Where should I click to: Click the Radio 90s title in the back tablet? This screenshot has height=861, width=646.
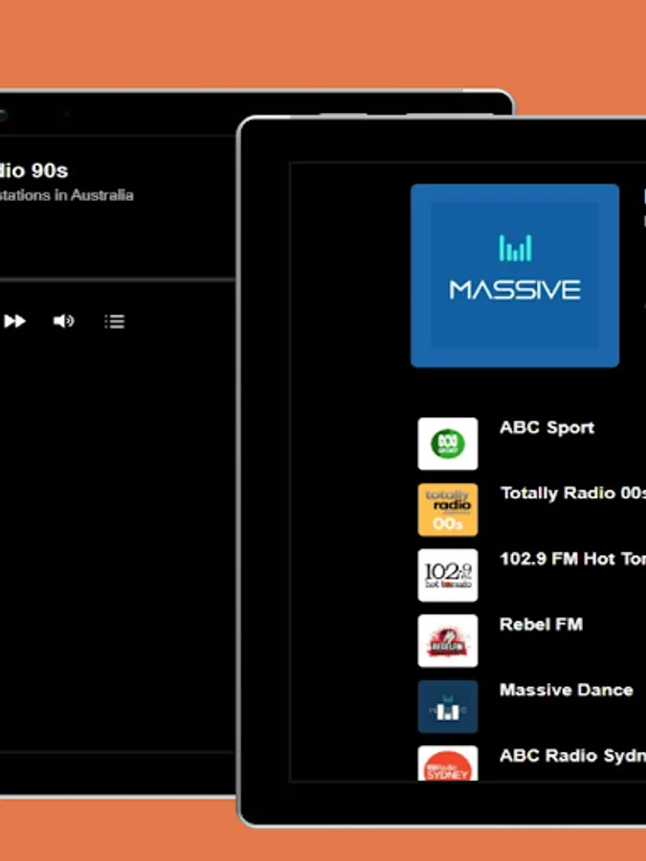tap(34, 171)
